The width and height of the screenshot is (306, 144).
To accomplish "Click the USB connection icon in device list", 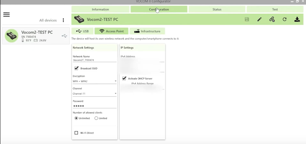I will [64, 36].
